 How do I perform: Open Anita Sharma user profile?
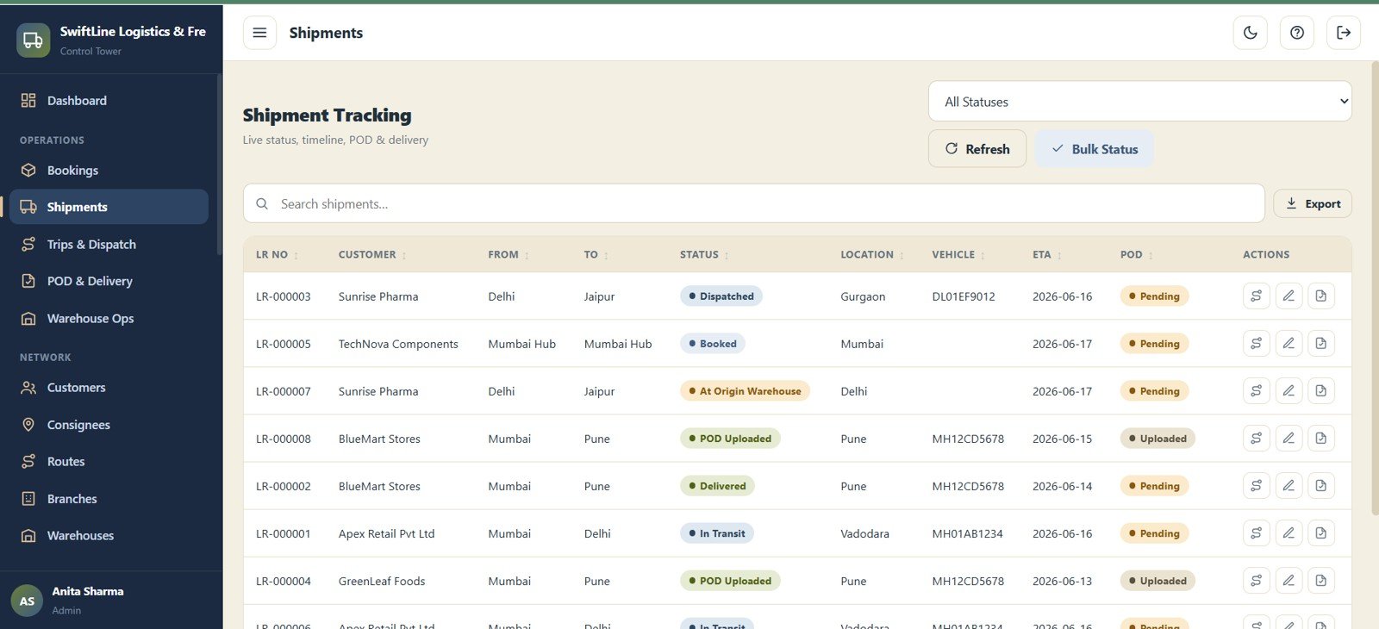click(x=111, y=601)
